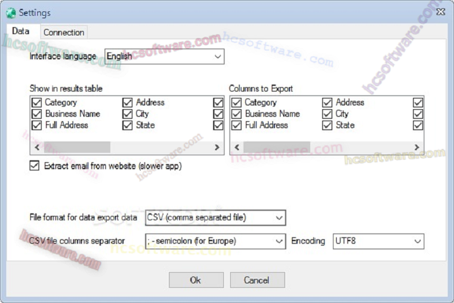The height and width of the screenshot is (303, 454).
Task: Toggle Address in Columns to Export
Action: [327, 102]
